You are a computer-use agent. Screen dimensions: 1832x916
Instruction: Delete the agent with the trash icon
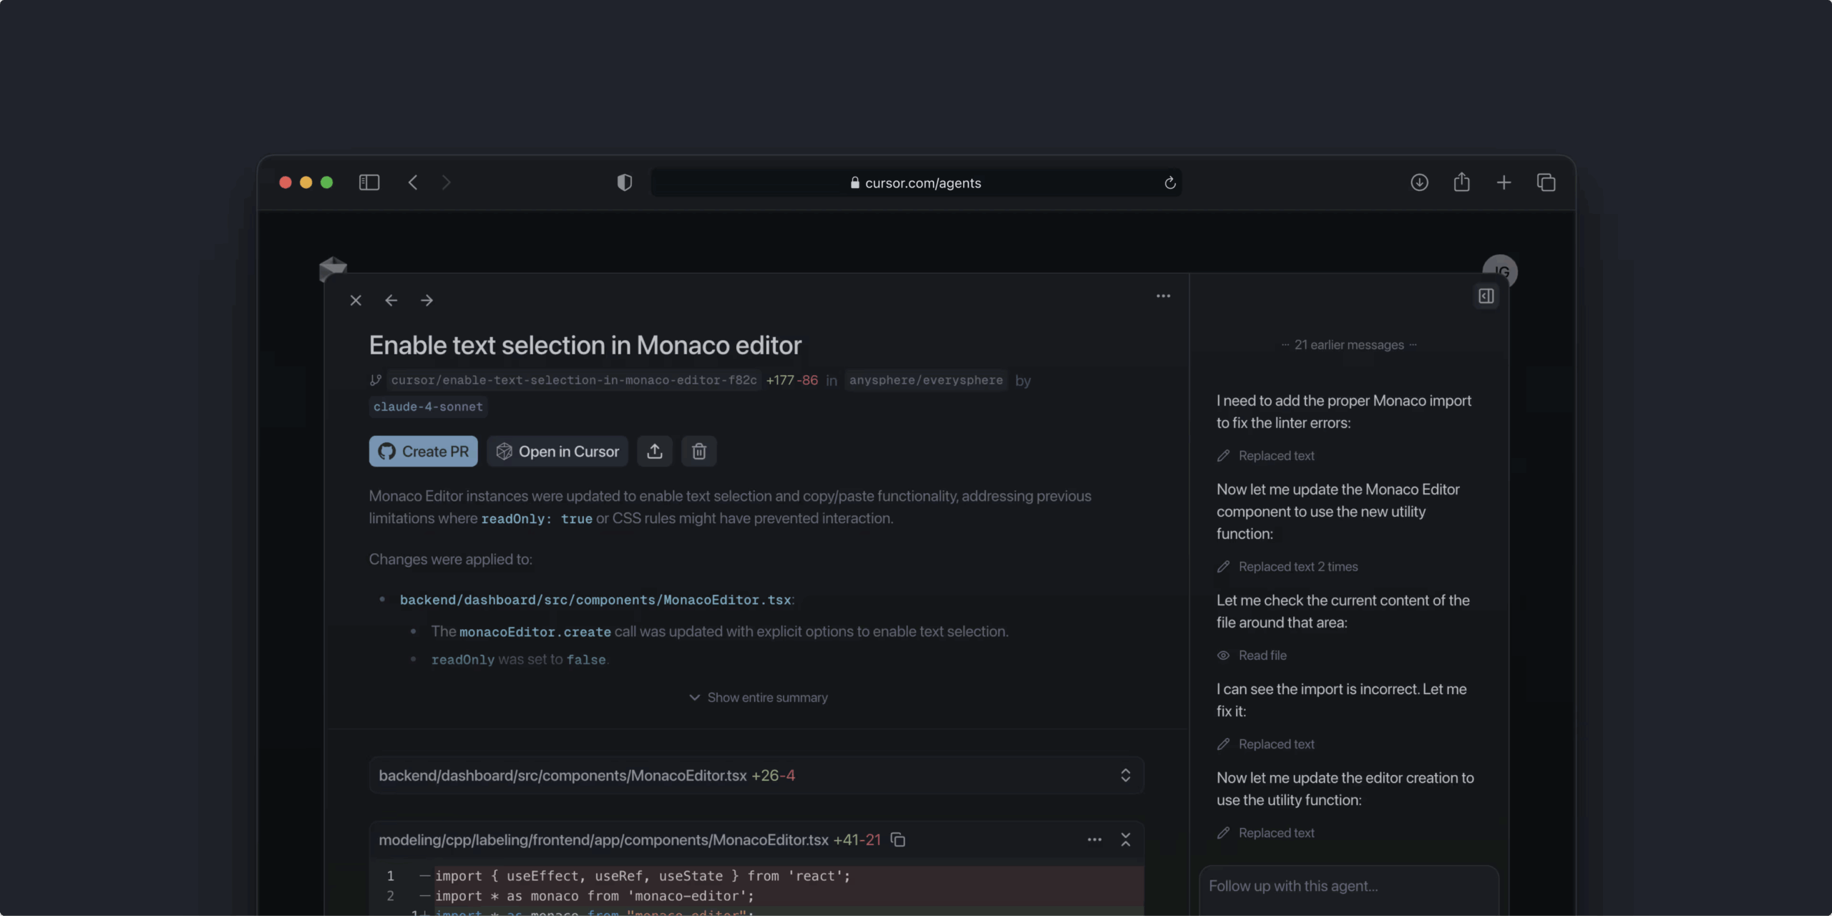(699, 451)
